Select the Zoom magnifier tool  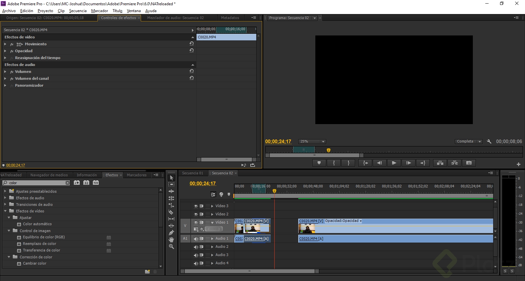171,247
